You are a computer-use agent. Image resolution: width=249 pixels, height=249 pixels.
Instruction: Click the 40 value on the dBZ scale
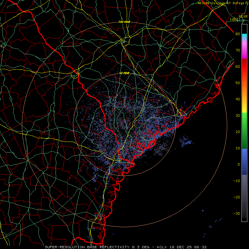(x=238, y=99)
